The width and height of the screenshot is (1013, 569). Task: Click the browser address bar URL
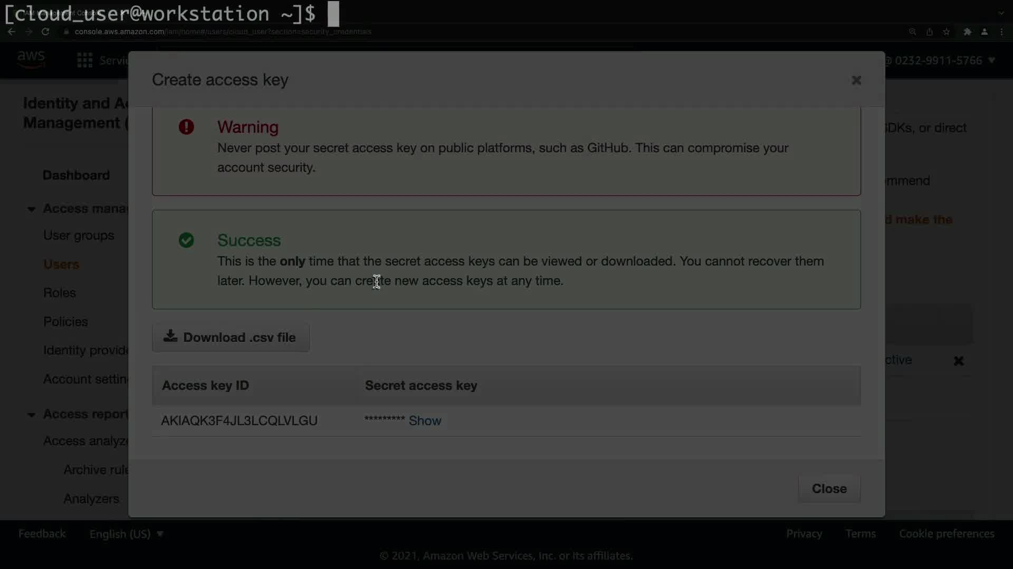(223, 32)
